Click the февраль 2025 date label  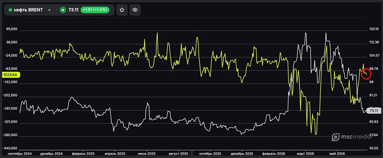(83, 154)
